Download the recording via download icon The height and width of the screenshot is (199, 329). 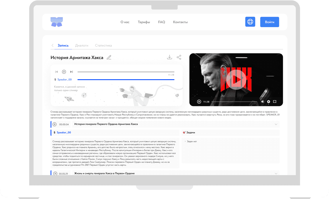[169, 57]
